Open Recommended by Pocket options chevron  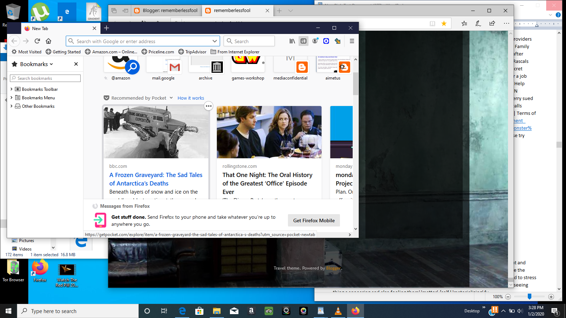(x=171, y=98)
